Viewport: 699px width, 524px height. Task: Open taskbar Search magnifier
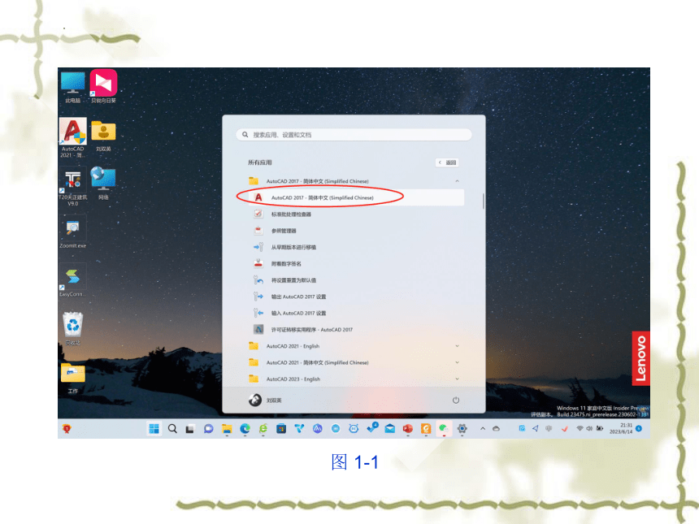(172, 429)
